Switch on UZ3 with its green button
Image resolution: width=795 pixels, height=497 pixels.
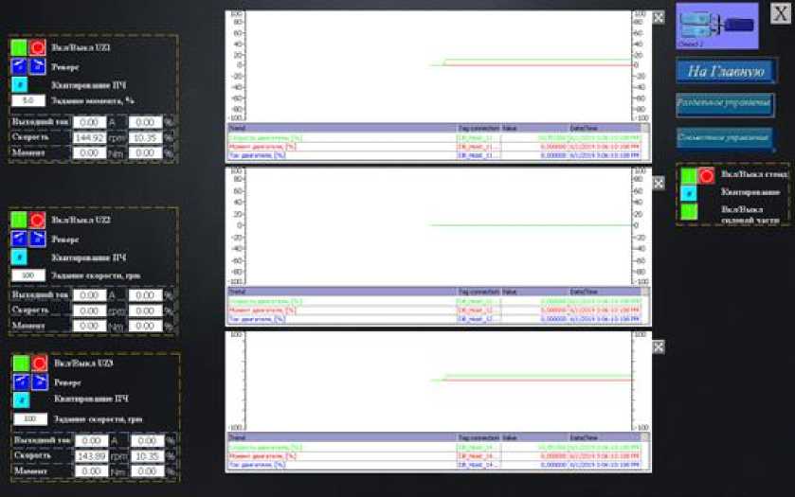click(x=21, y=364)
